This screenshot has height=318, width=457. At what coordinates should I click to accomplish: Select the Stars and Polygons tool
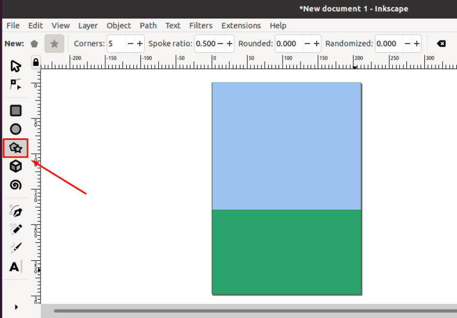coord(15,148)
